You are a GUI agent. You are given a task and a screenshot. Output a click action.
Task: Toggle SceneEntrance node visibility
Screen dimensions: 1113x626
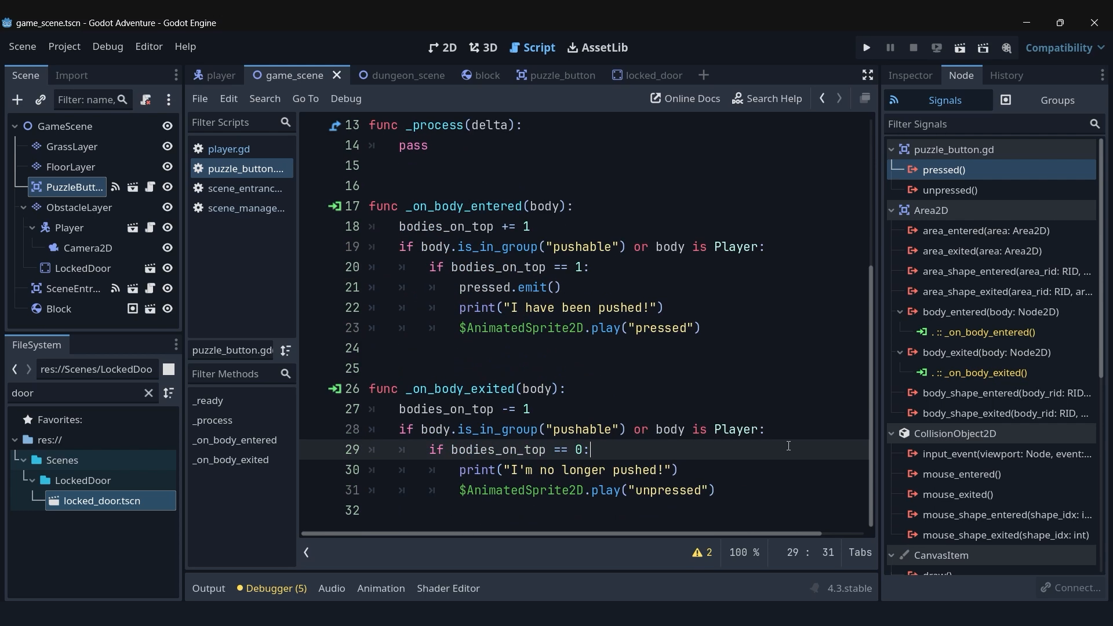(168, 288)
